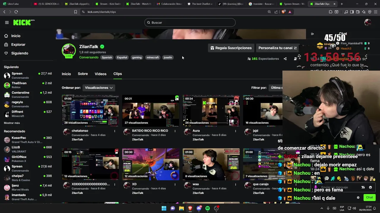
Task: Share the channel via share icon
Action: pos(285,59)
